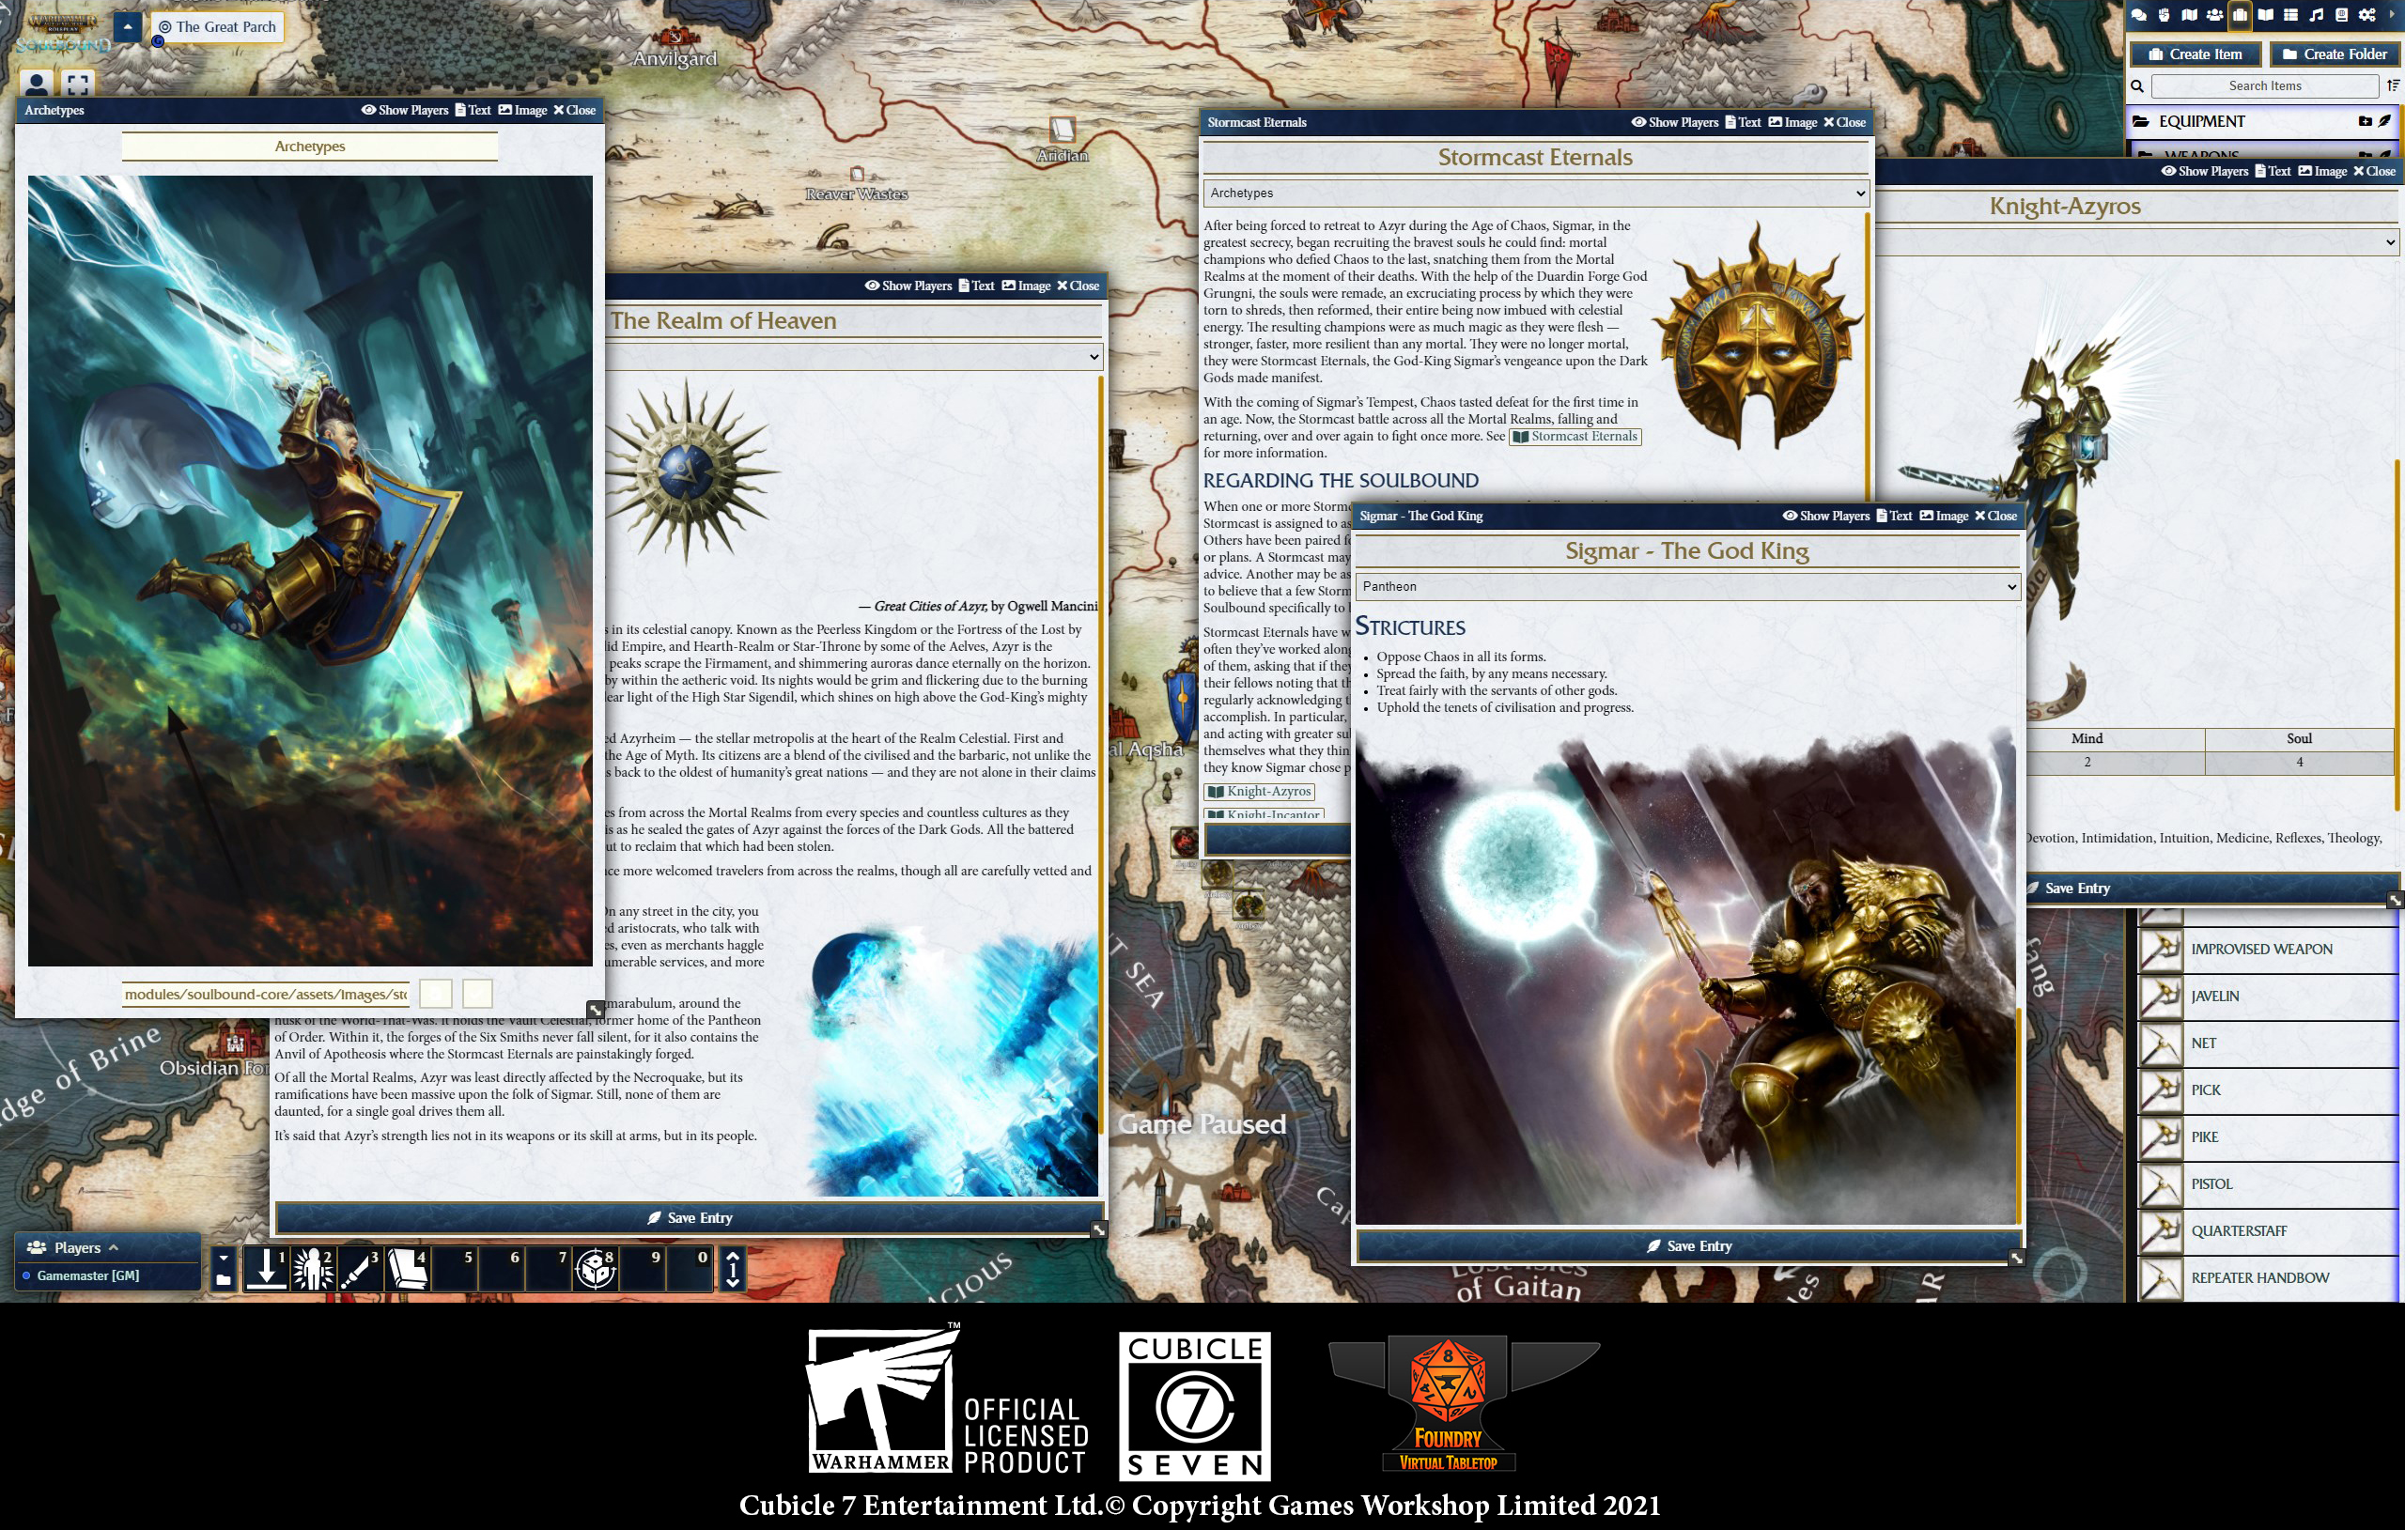2405x1530 pixels.
Task: Open the Chat Log sidebar tab
Action: pos(2139,15)
